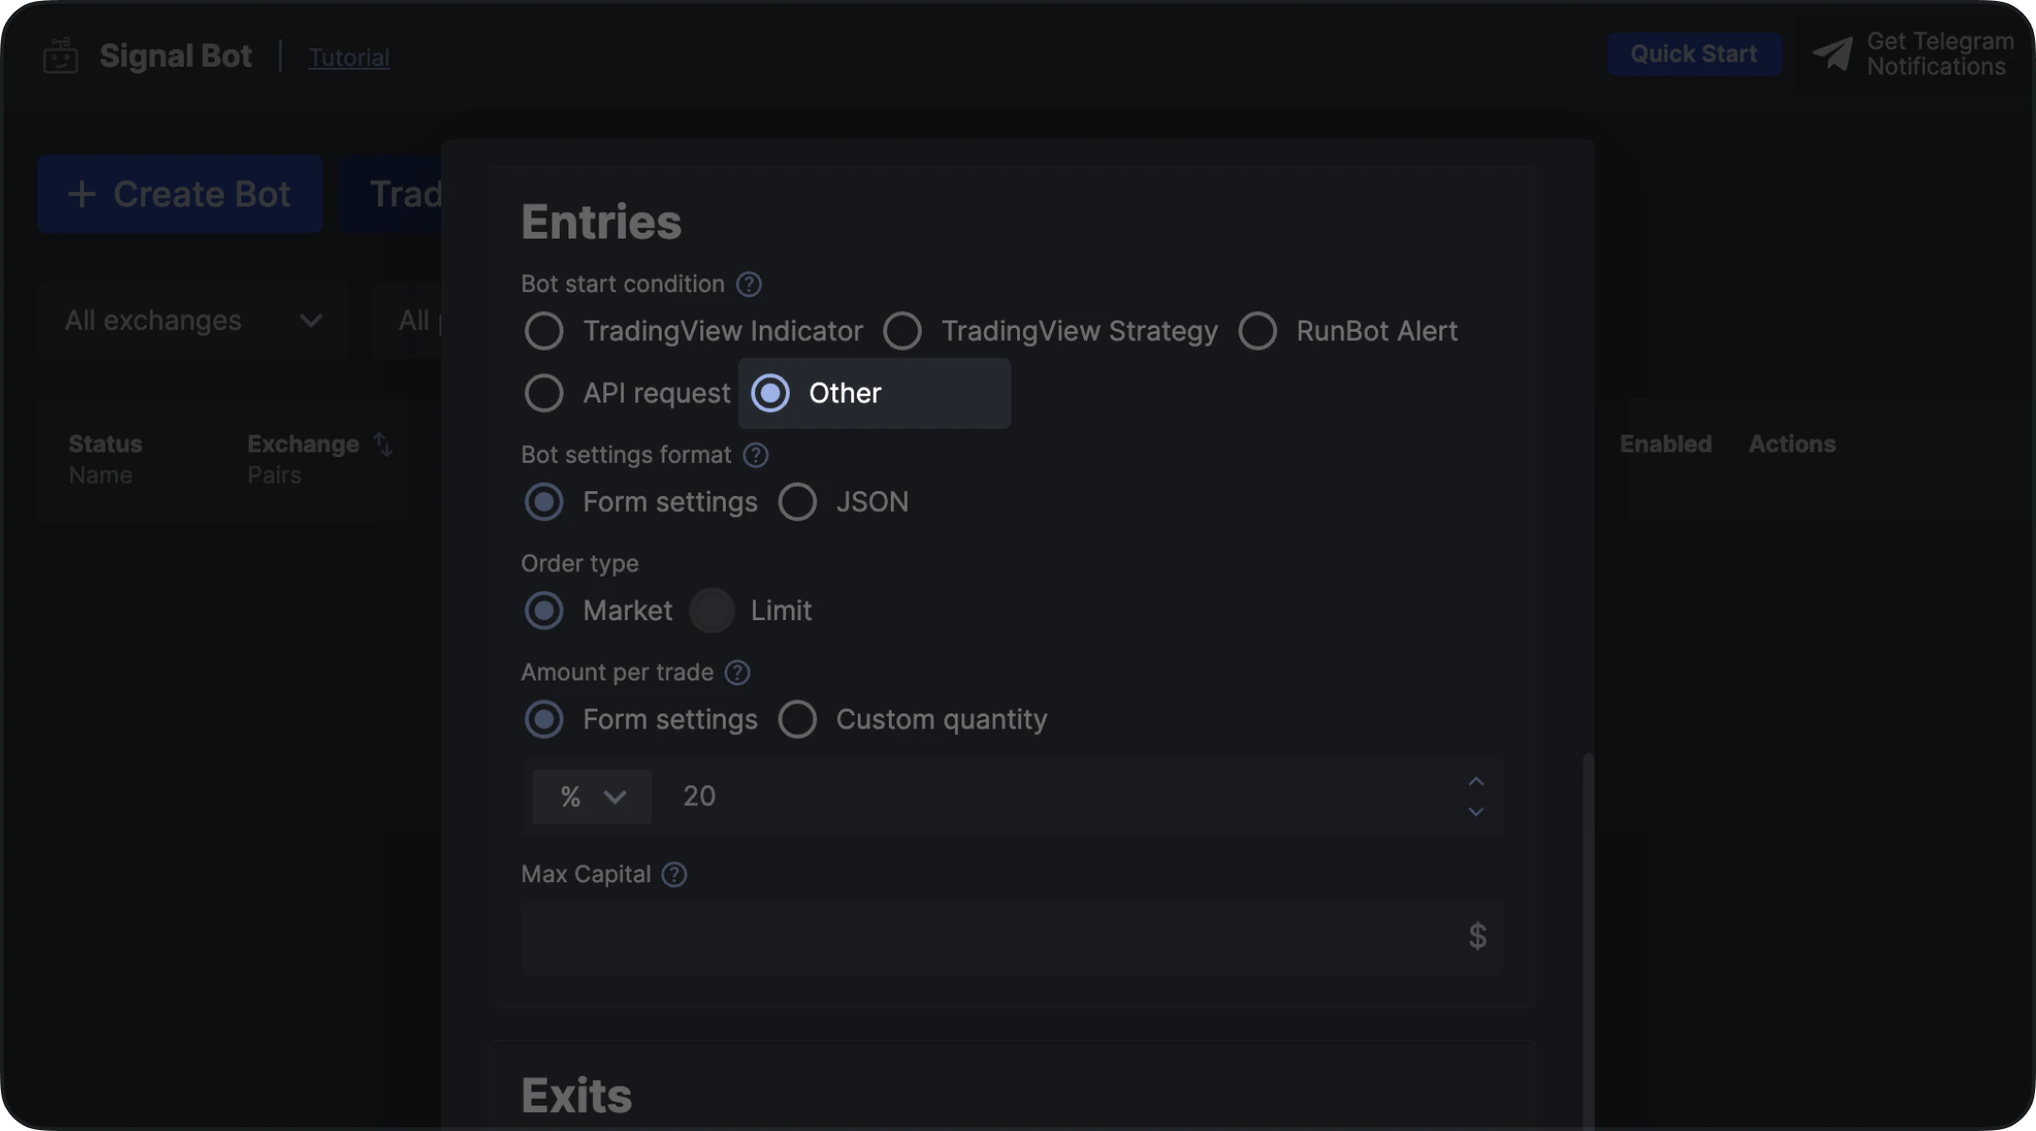Image resolution: width=2036 pixels, height=1131 pixels.
Task: Click into the Max Capital input field
Action: (x=990, y=937)
